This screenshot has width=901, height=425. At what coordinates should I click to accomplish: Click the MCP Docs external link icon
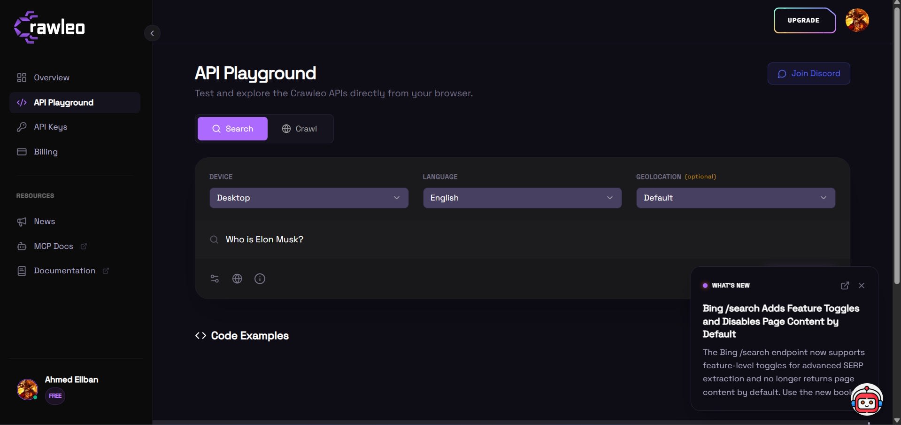(84, 246)
